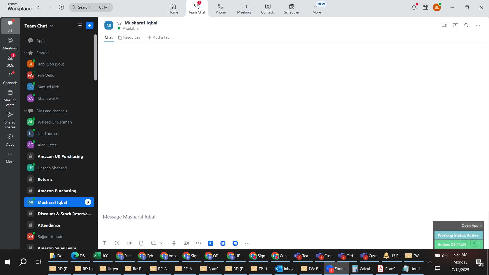Screen dimensions: 489x275
Task: Insert a code snippet
Action: [x=198, y=243]
